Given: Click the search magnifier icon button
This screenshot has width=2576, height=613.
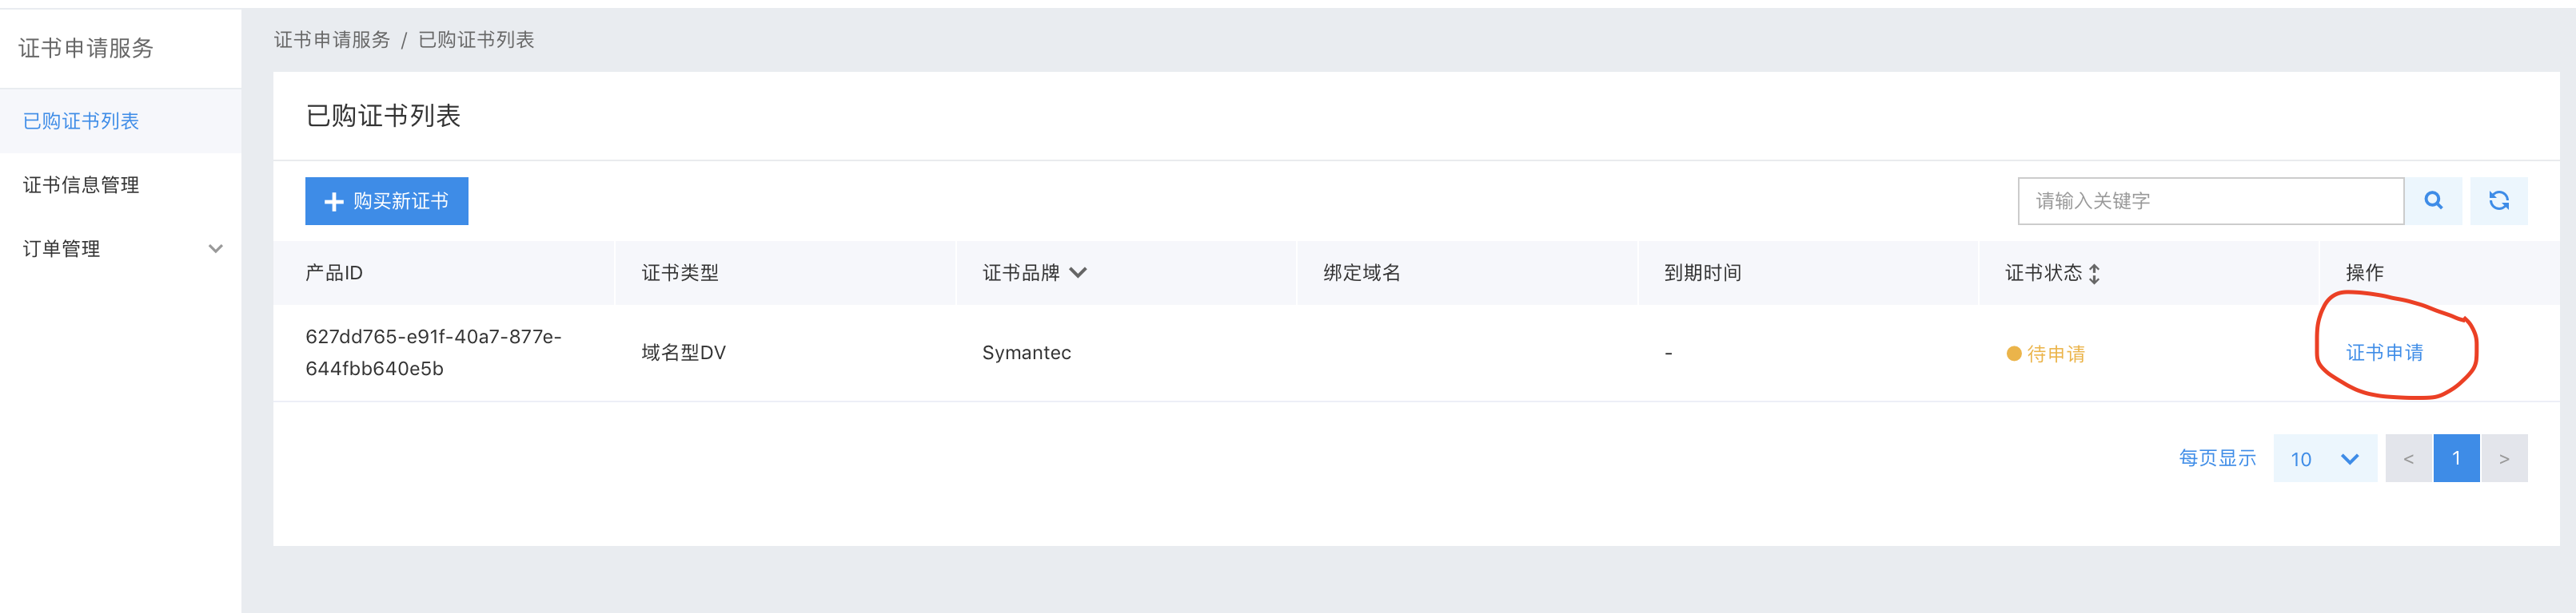Looking at the screenshot, I should point(2432,200).
